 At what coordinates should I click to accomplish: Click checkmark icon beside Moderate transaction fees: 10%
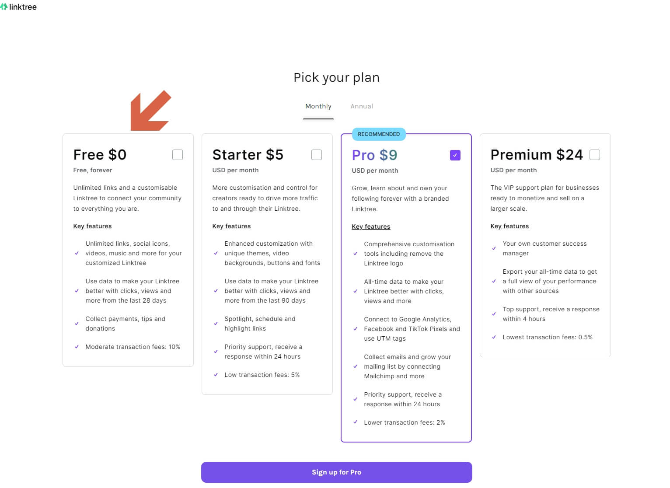coord(77,347)
